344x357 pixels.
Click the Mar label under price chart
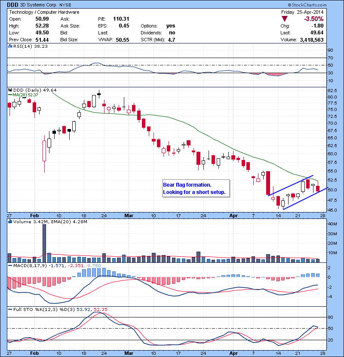tap(129, 215)
